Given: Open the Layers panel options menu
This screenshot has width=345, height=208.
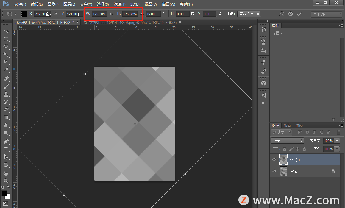Looking at the screenshot, I should pos(341,125).
